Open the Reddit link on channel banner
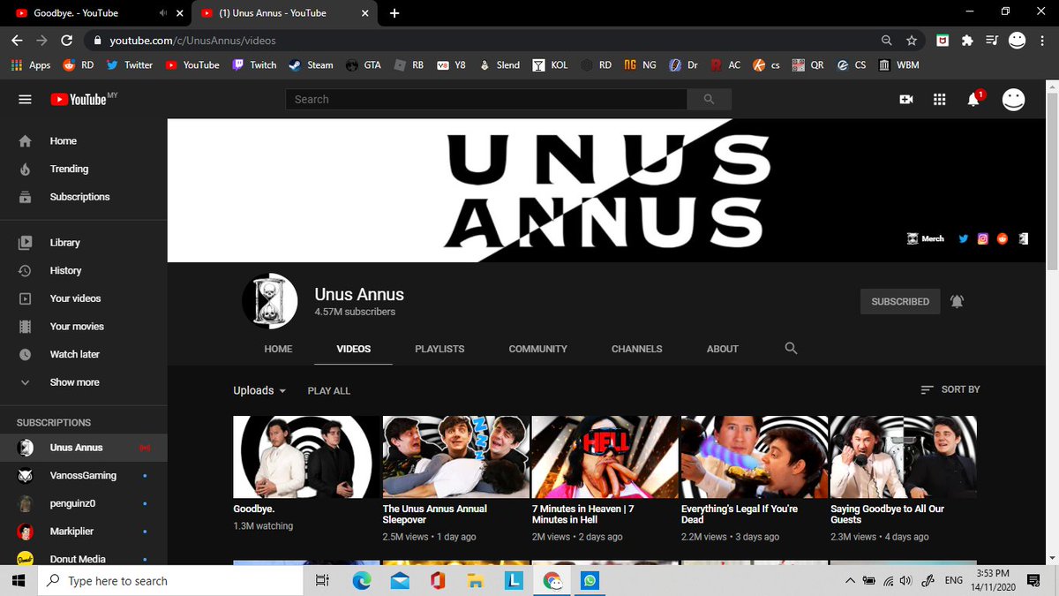Screen dimensions: 1059x596 (1002, 238)
